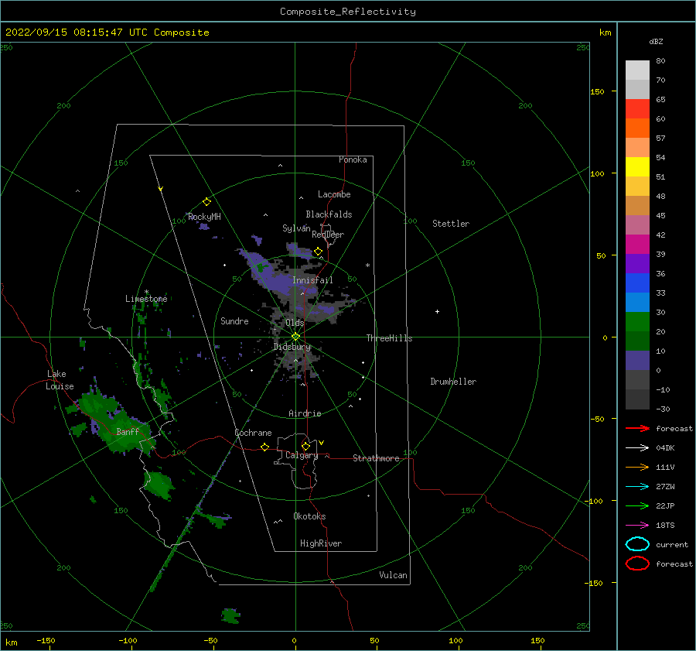Screen dimensions: 696x651
Task: Pick the light orange 57-54 dBZ swatch
Action: point(637,148)
